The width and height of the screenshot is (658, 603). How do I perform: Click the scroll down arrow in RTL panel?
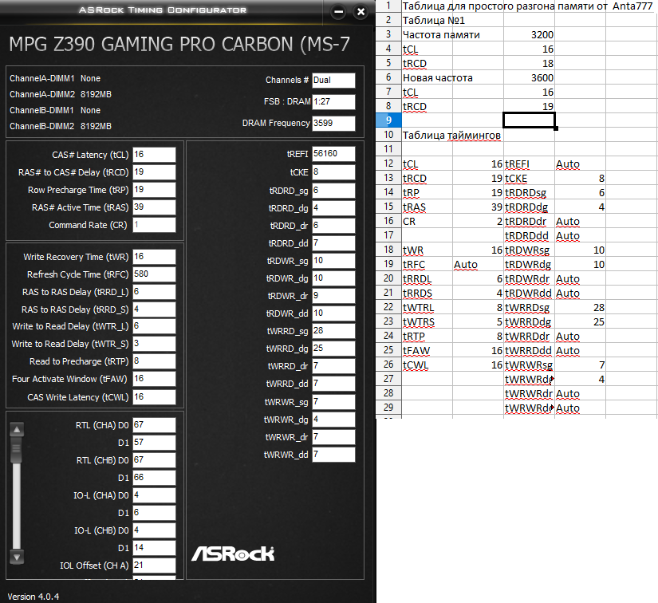[17, 558]
